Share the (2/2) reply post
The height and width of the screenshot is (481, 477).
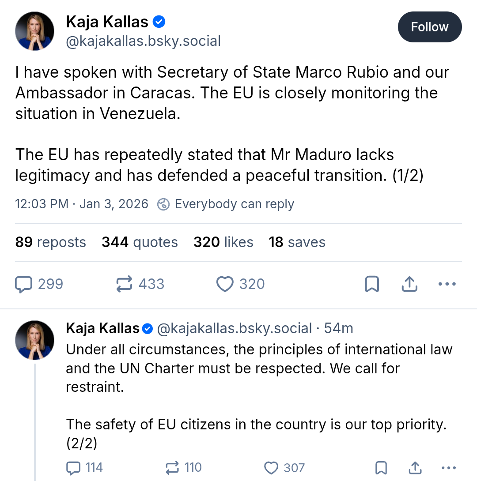(x=415, y=467)
